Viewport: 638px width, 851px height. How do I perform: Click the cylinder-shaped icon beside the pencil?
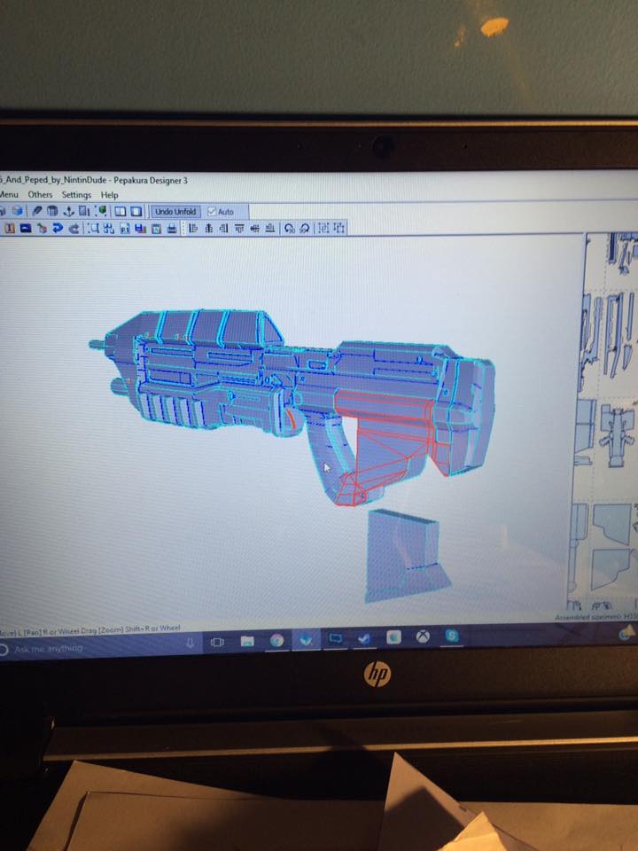click(x=52, y=211)
